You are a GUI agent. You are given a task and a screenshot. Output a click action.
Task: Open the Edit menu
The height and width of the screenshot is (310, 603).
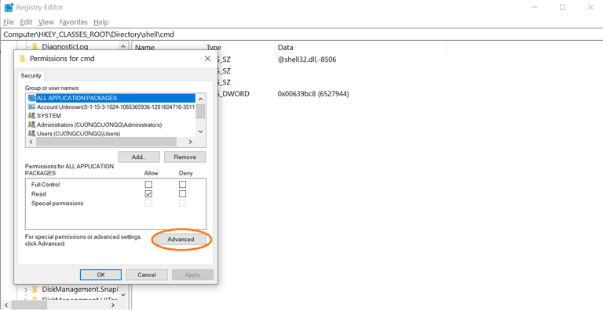[x=26, y=22]
